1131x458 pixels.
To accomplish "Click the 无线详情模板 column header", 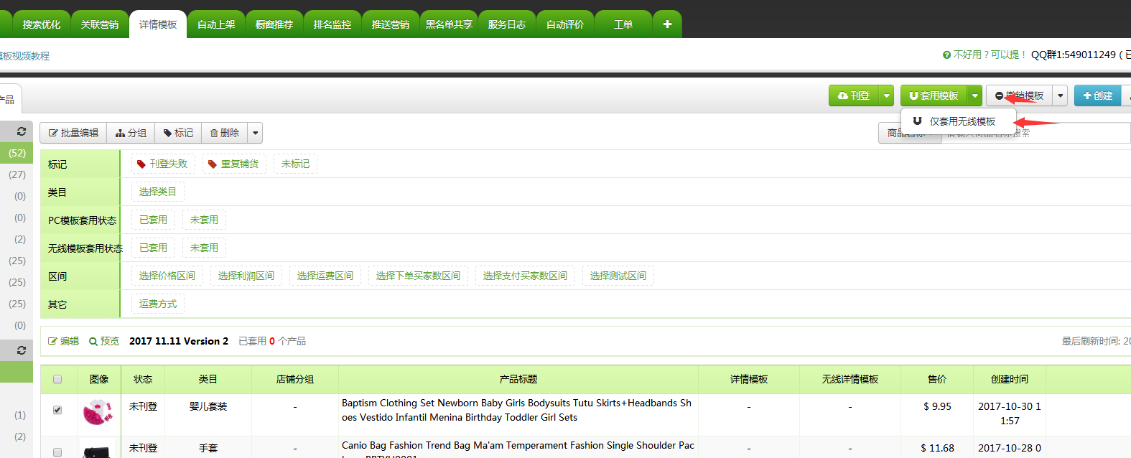I will pos(850,379).
